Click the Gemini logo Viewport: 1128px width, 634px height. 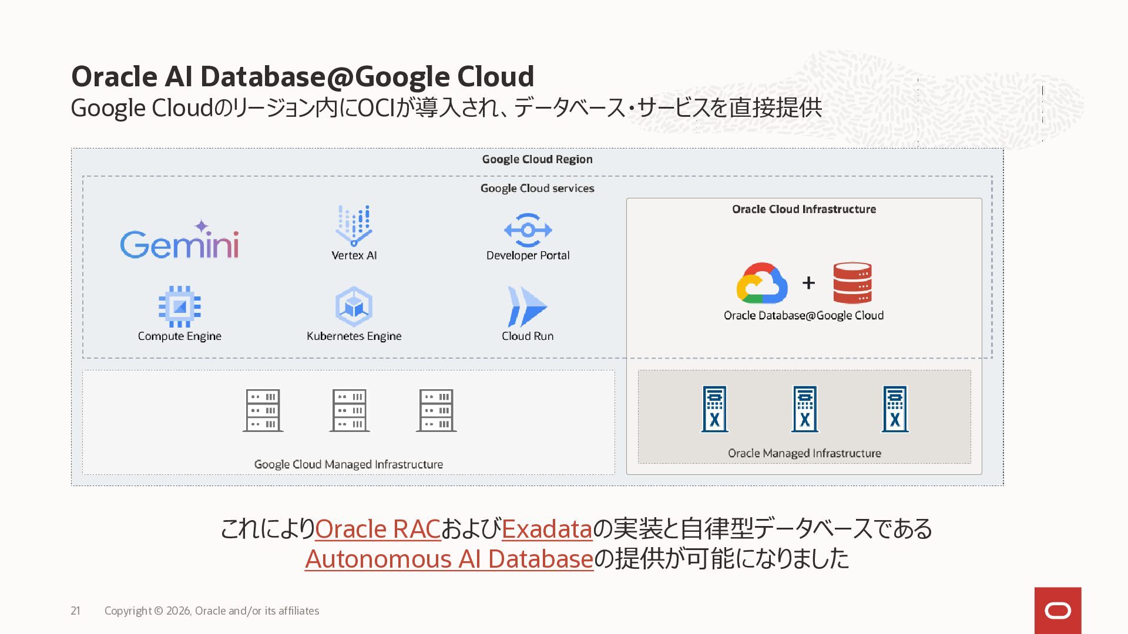click(179, 240)
